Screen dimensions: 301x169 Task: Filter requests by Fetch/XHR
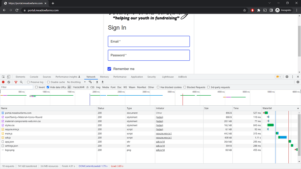pyautogui.click(x=79, y=87)
